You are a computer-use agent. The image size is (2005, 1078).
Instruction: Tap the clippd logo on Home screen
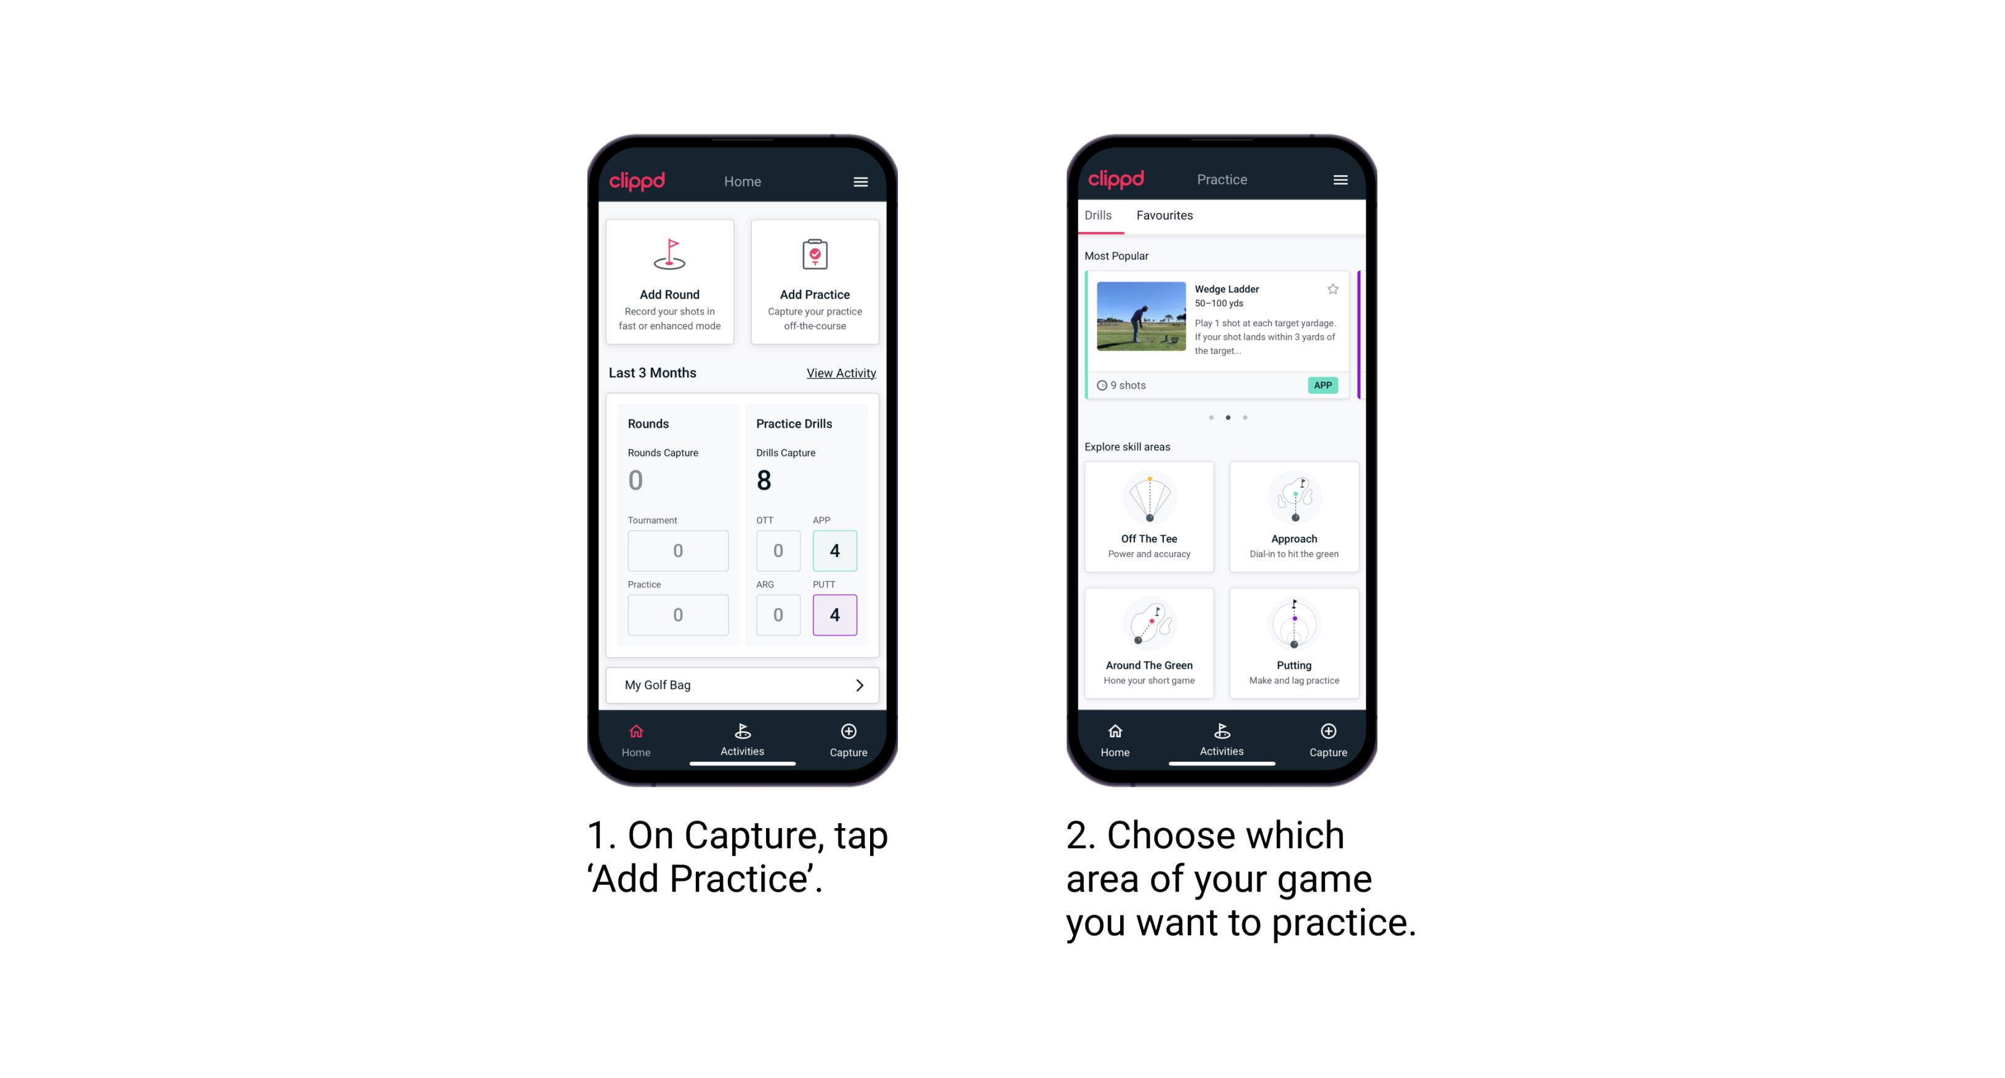pyautogui.click(x=639, y=179)
